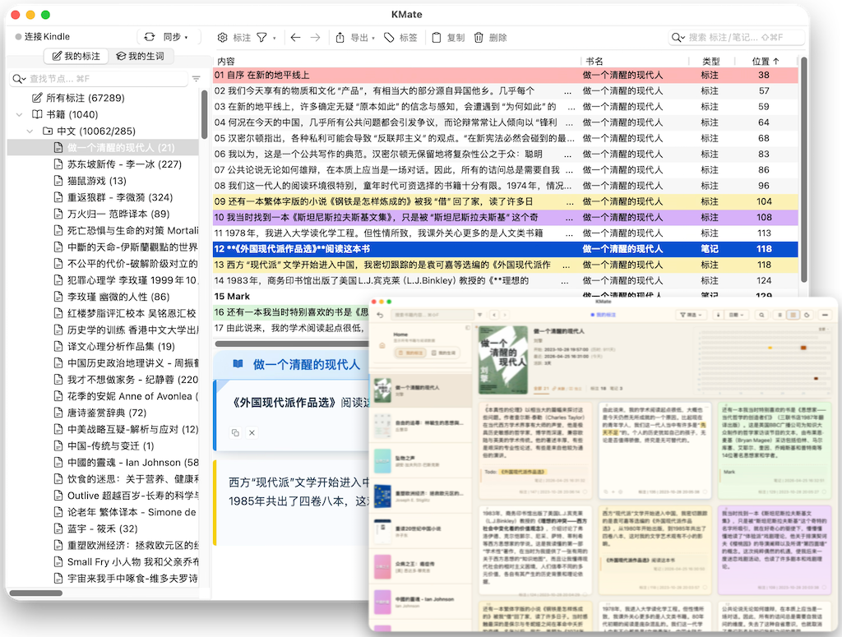
Task: Select the 我的生词 segment in main window
Action: 140,56
